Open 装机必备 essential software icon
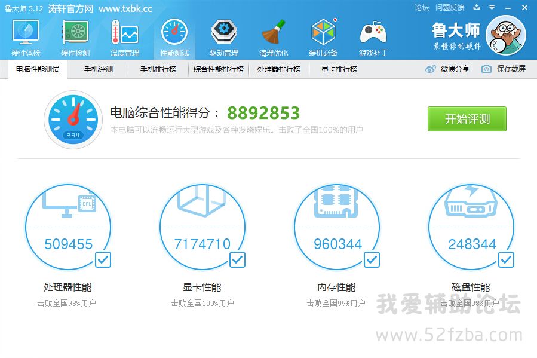The width and height of the screenshot is (537, 358). [x=323, y=37]
